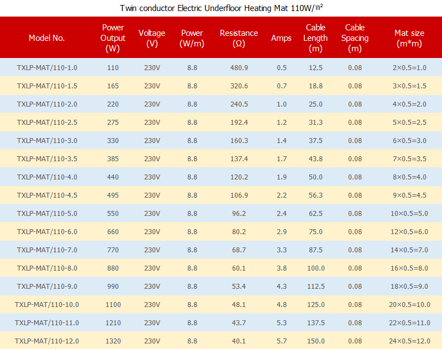Click power output value 110
This screenshot has width=442, height=349.
113,67
